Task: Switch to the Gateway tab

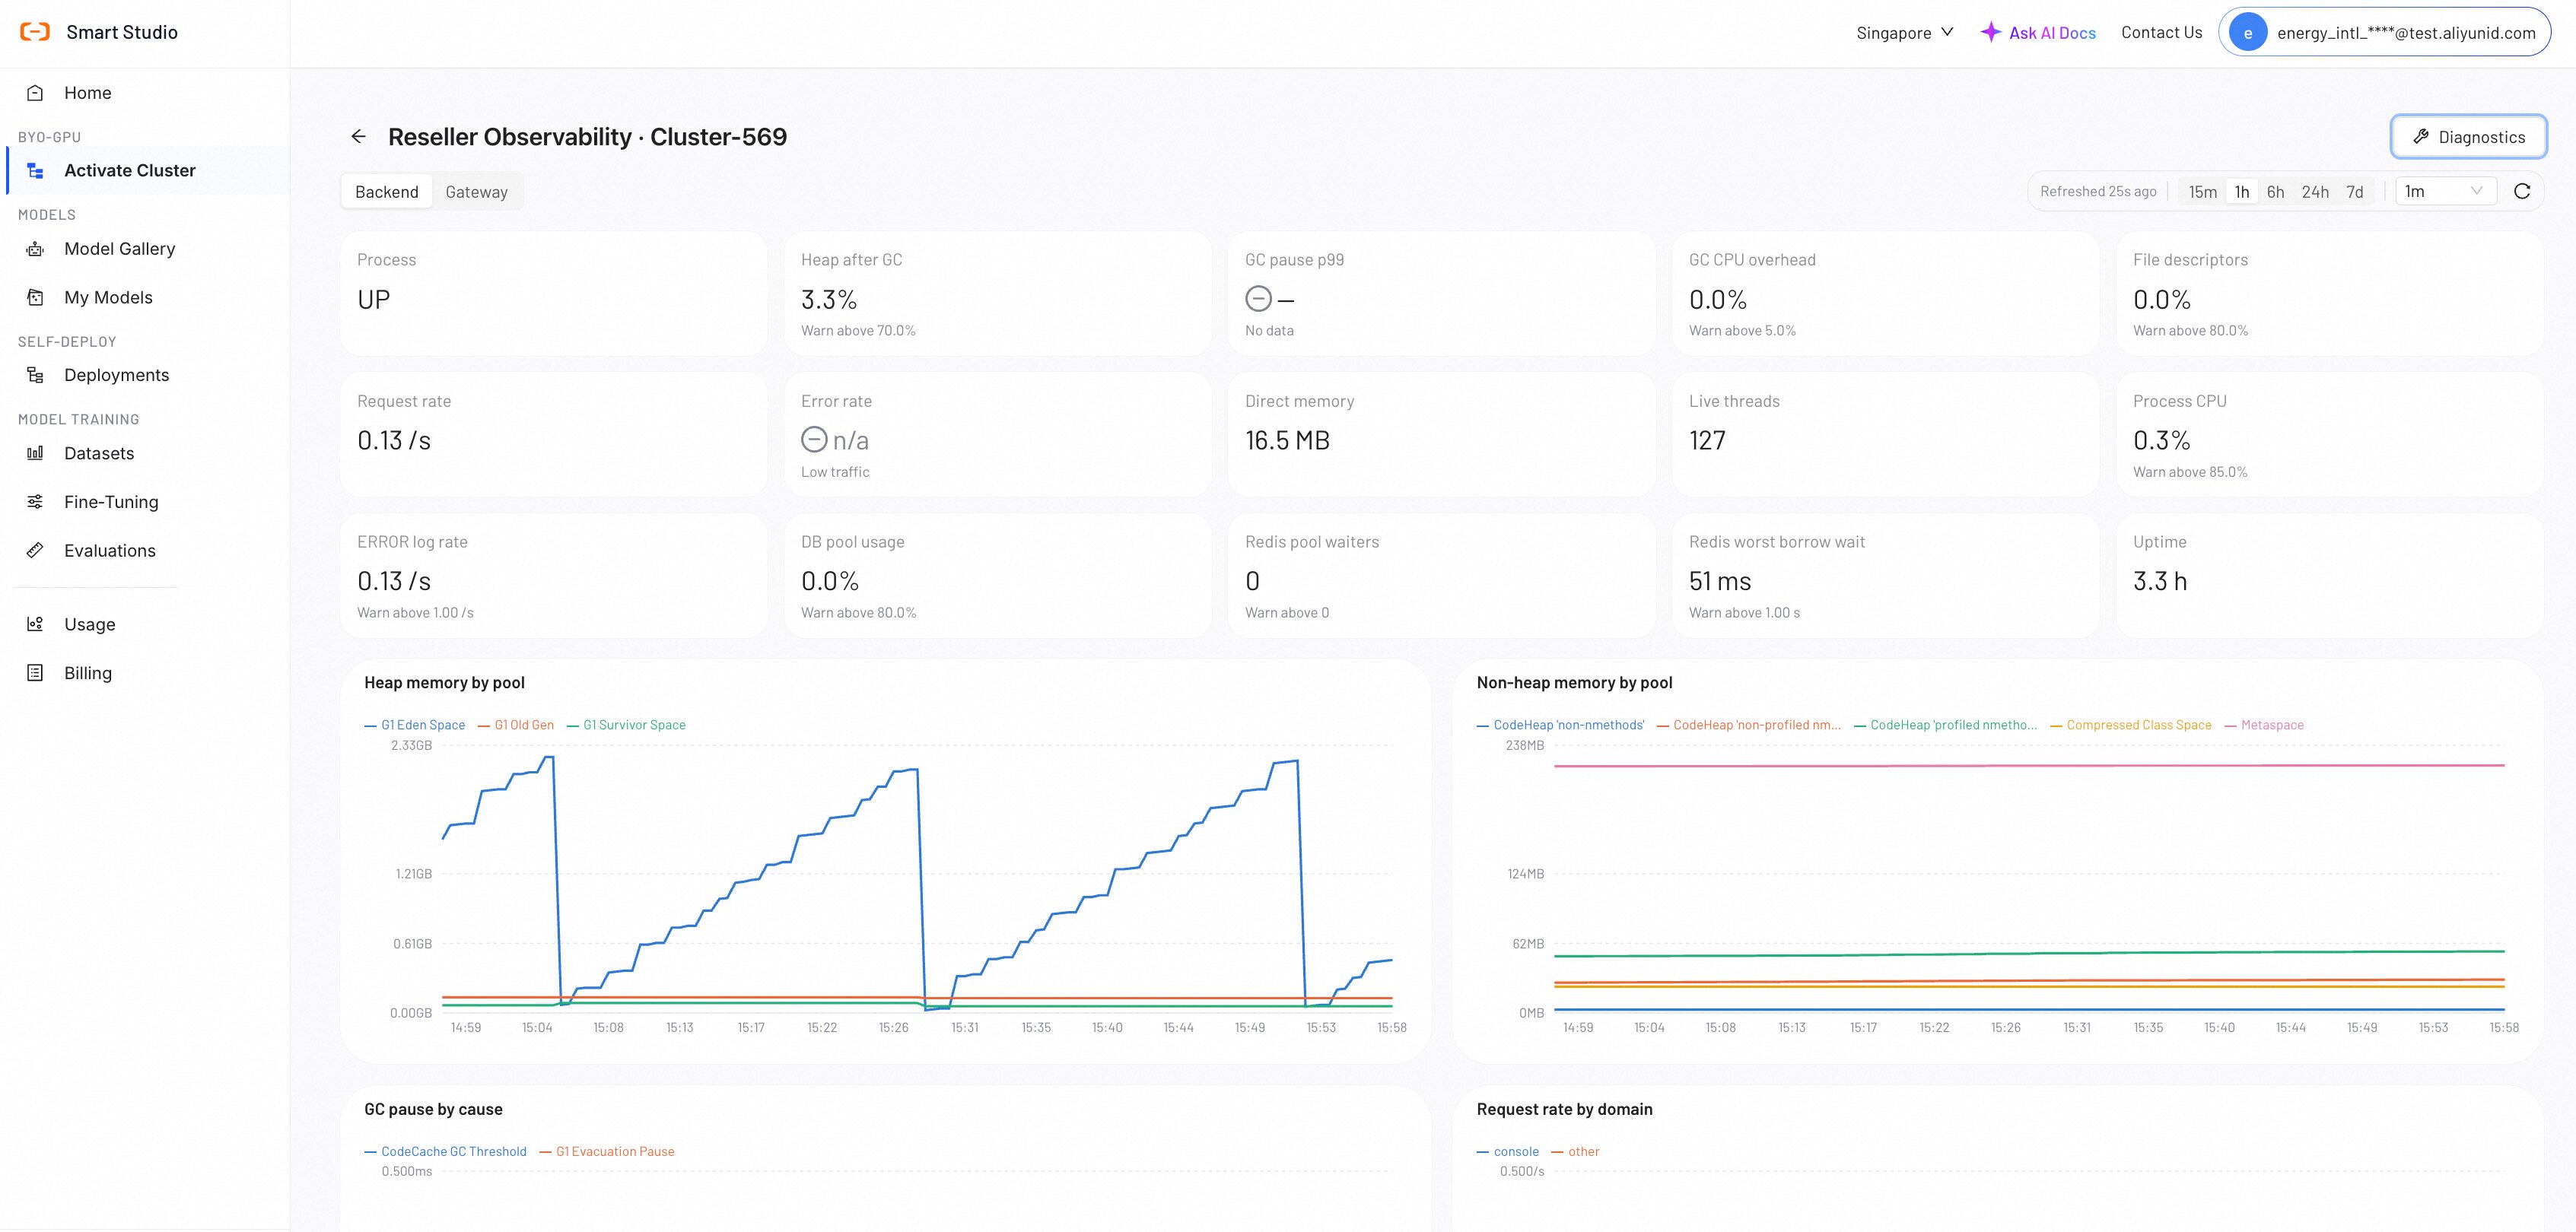Action: point(477,192)
